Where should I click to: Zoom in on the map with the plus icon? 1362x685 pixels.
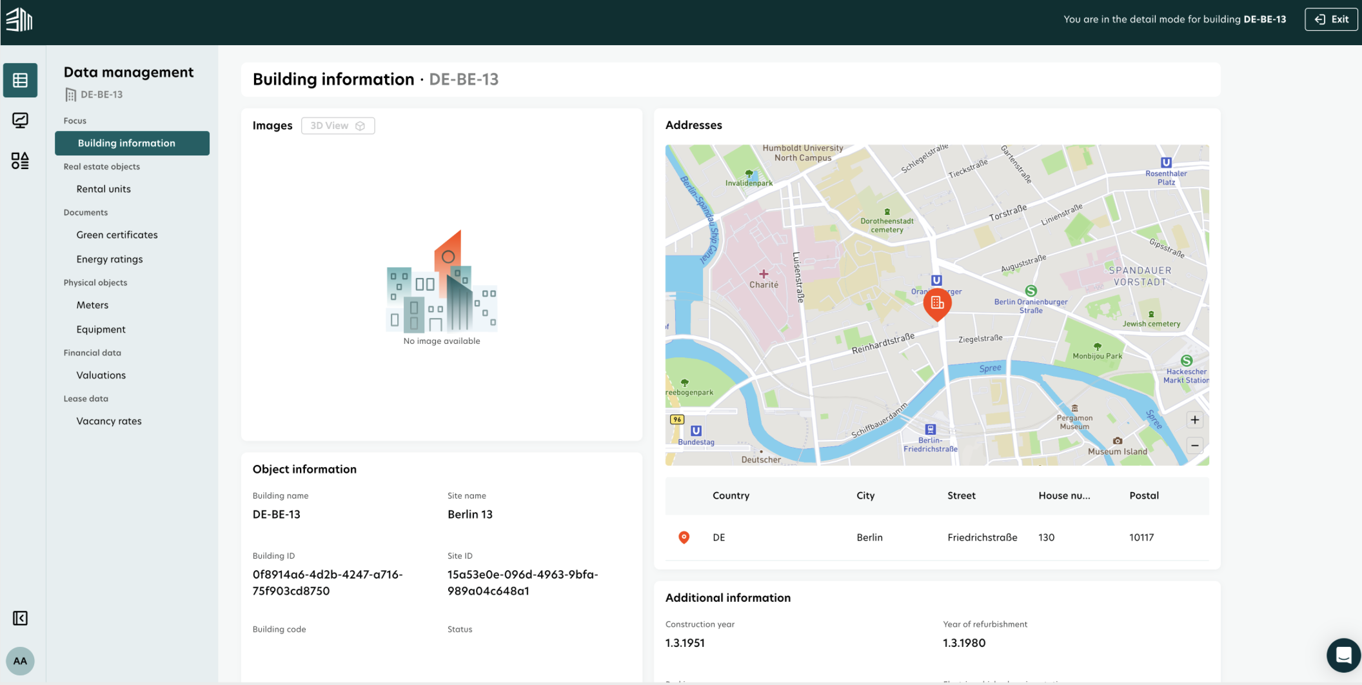click(x=1194, y=420)
